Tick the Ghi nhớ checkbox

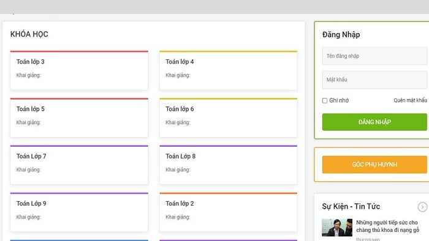(325, 101)
